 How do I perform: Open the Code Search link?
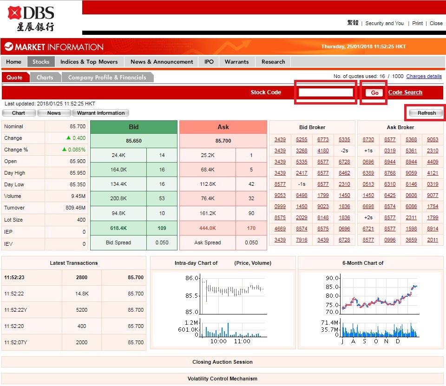click(x=405, y=92)
